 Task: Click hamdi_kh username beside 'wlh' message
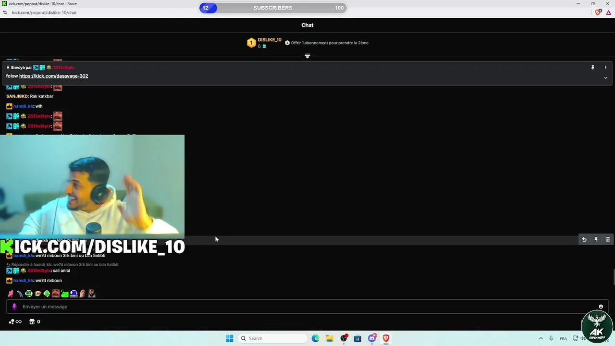(23, 106)
